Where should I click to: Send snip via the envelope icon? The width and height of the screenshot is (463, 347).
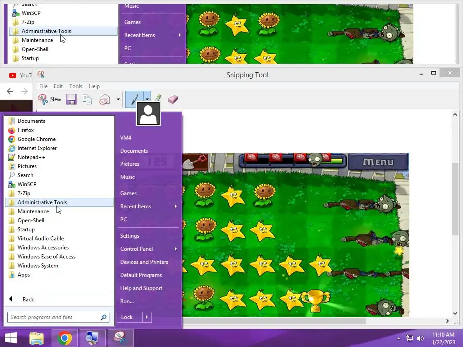pyautogui.click(x=105, y=99)
